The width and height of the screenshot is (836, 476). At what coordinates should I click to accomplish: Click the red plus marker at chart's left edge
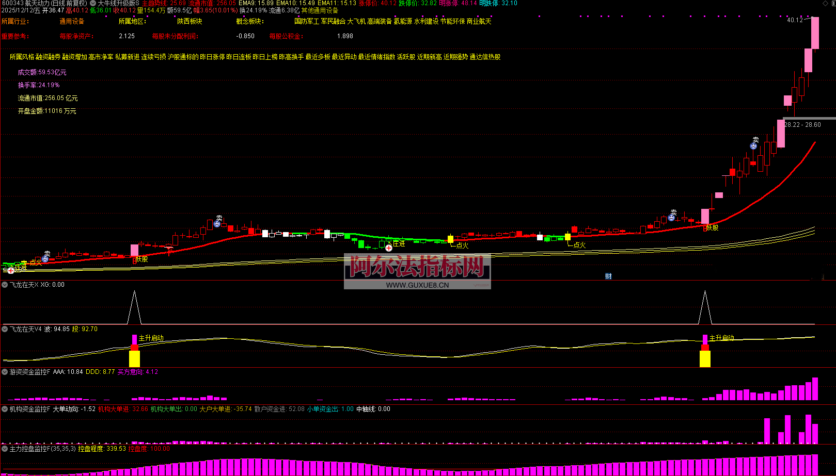point(11,270)
